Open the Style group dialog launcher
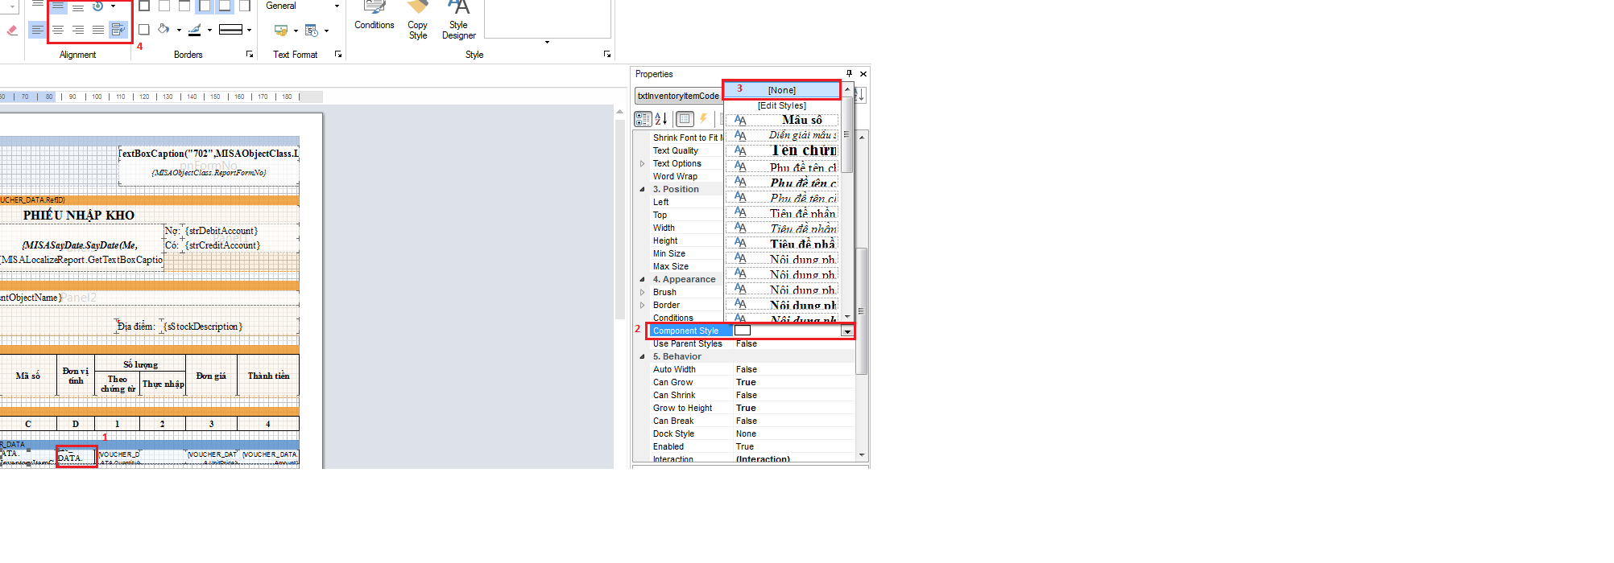This screenshot has height=563, width=1614. coord(607,55)
